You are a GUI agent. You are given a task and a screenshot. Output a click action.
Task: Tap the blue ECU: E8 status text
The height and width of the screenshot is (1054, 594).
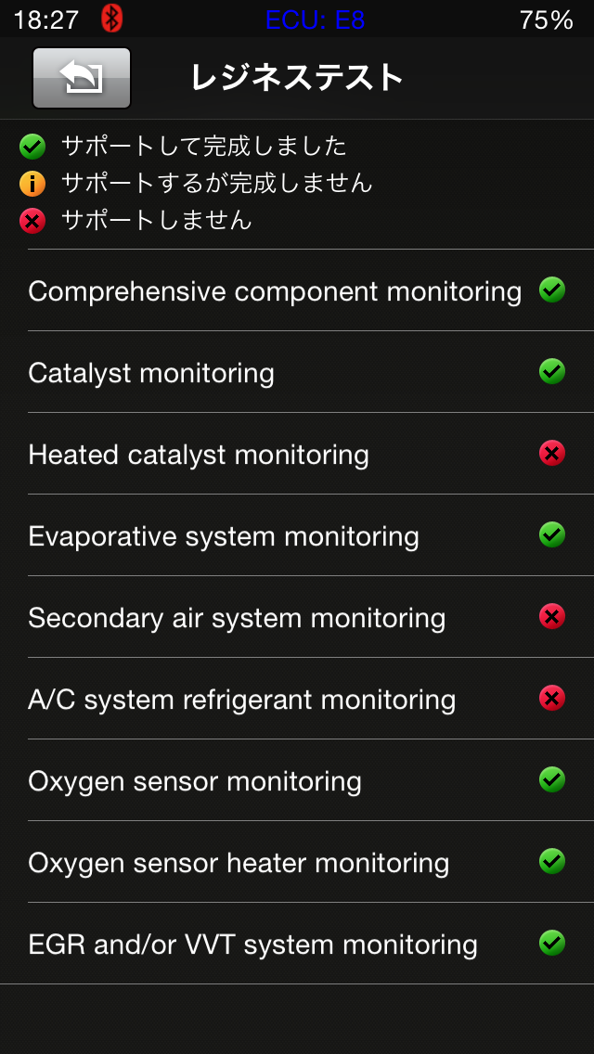tap(315, 19)
